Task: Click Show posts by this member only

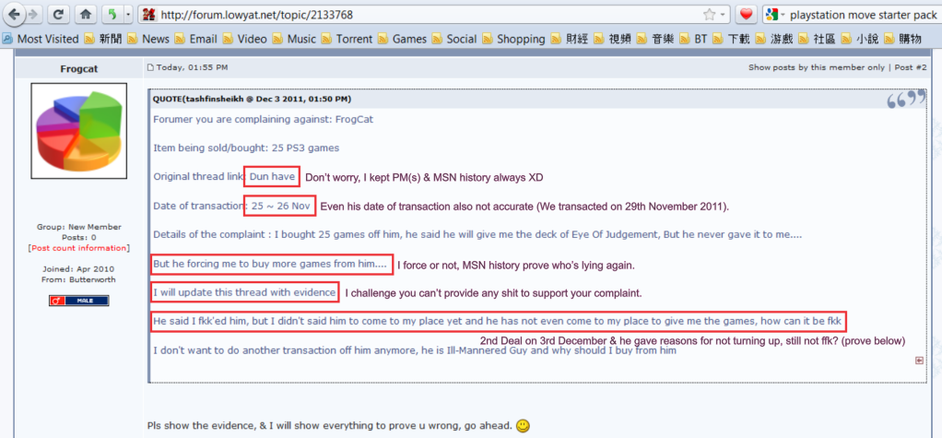Action: click(x=817, y=68)
